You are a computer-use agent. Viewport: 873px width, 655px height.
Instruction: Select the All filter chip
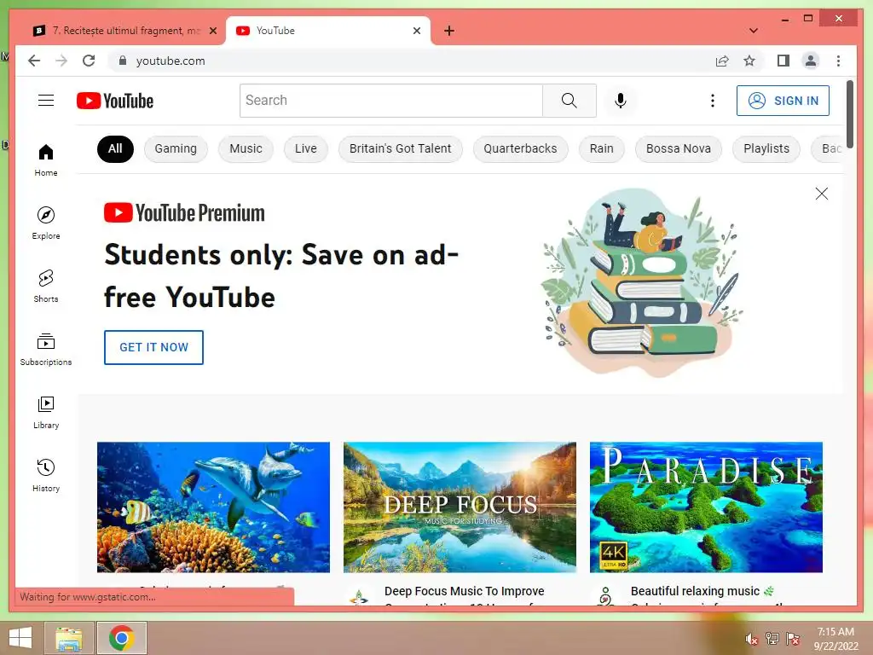click(x=115, y=148)
